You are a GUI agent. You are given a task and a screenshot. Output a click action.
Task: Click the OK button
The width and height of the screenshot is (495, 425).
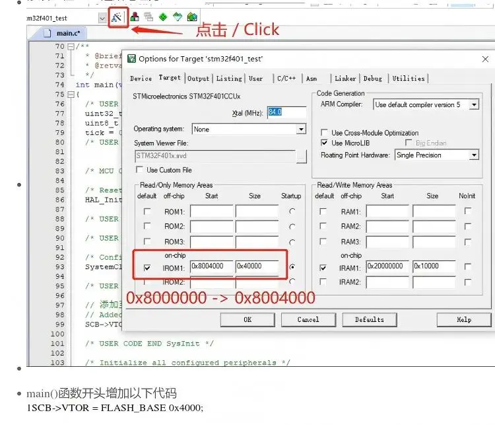pos(247,320)
